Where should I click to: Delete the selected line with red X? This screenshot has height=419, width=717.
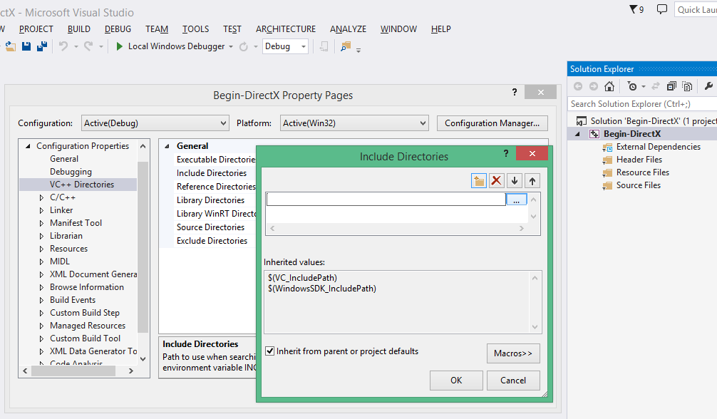click(496, 181)
